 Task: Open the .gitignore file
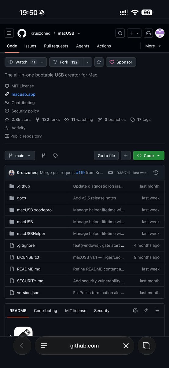pos(26,245)
